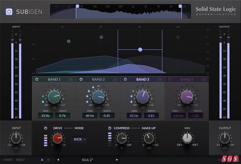The image size is (241, 164).
Task: Click the Band 4 gain knob
Action: 187,97
